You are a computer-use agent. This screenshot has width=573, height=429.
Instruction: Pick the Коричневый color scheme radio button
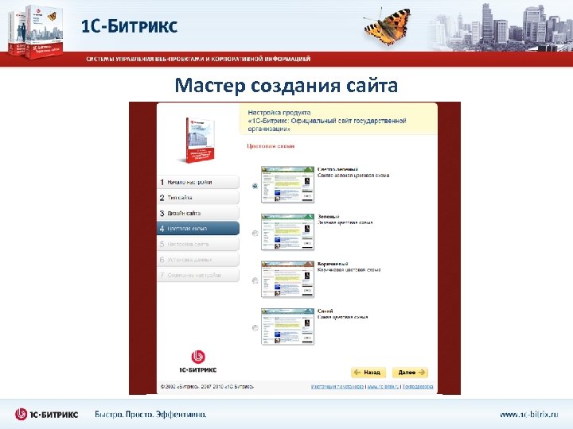tap(255, 280)
